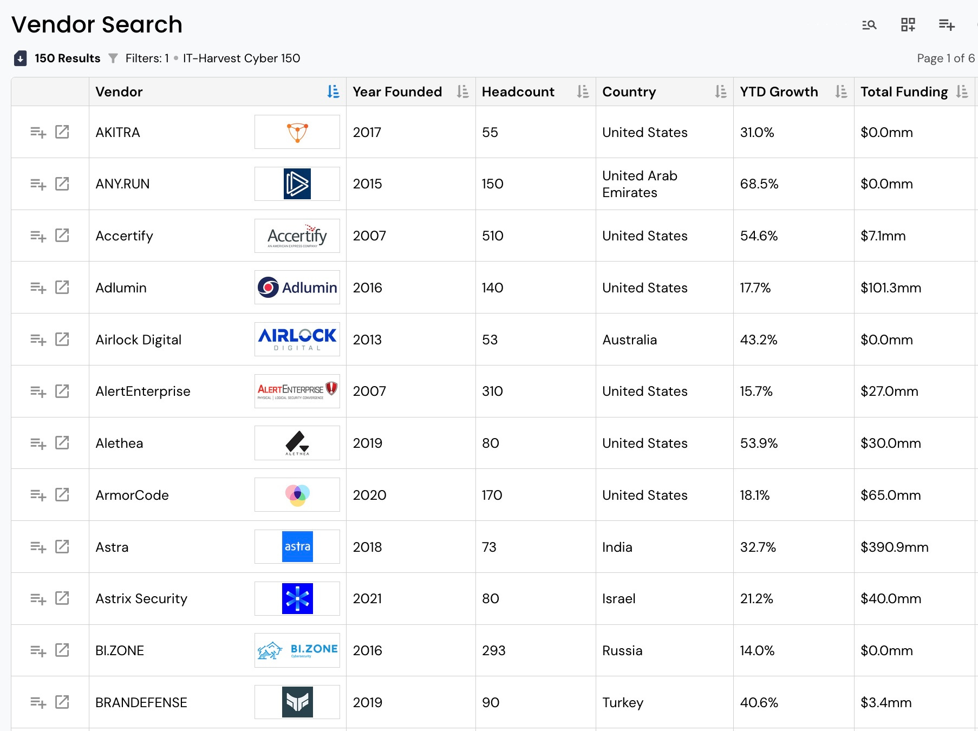Add ArmorCode to a list

pos(38,495)
